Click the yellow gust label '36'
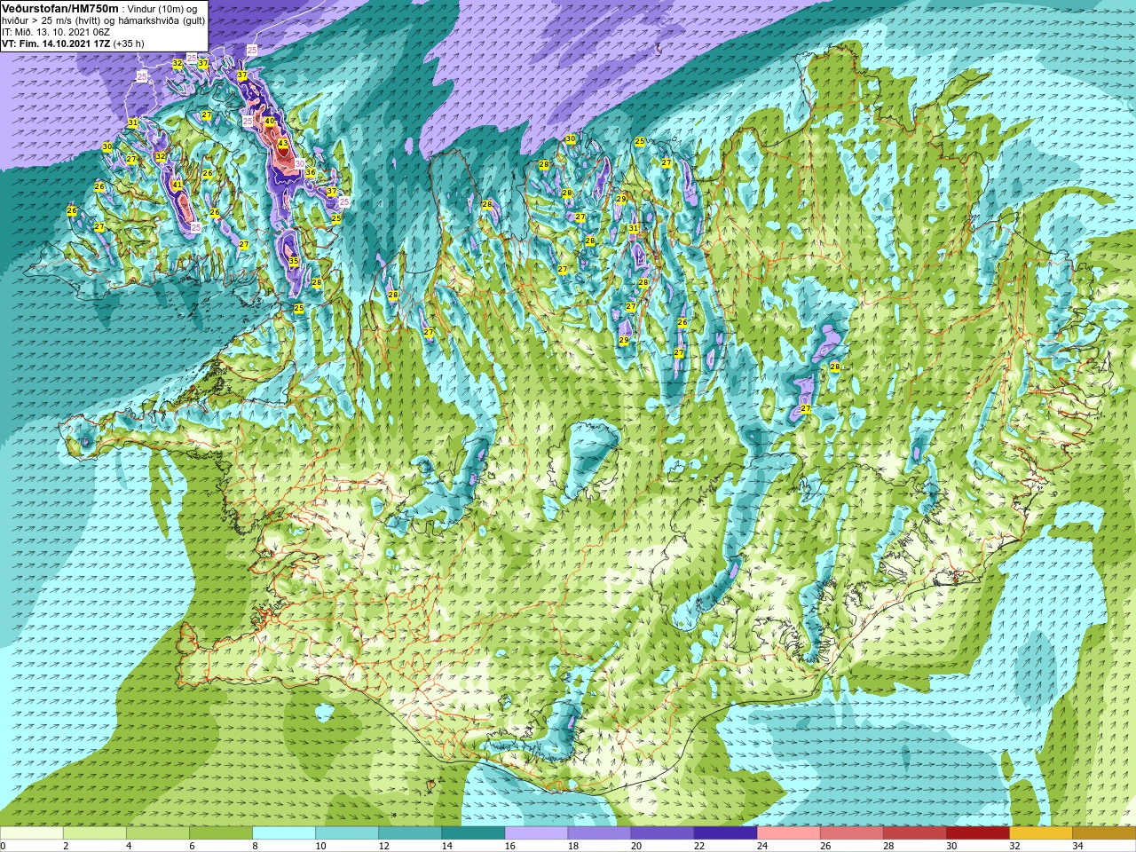The width and height of the screenshot is (1136, 852). [x=311, y=172]
